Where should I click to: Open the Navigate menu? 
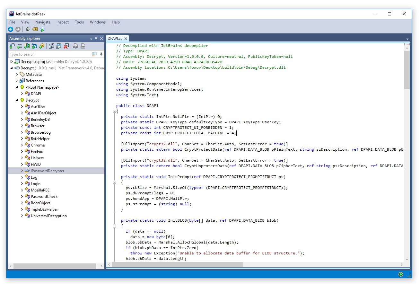(x=43, y=22)
